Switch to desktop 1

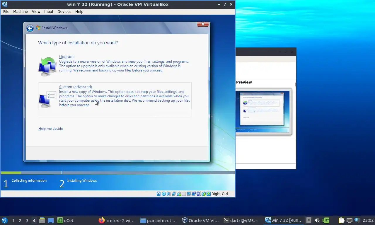pos(13,220)
